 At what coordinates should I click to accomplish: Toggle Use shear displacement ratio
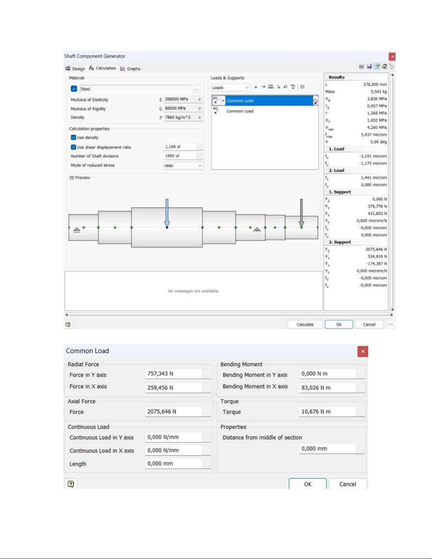tap(73, 147)
